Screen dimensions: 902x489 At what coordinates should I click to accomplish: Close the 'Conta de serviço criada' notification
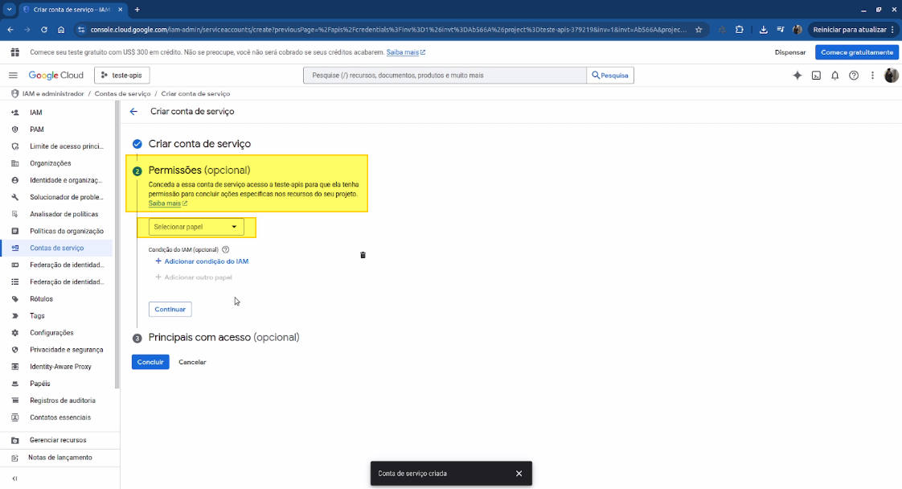point(519,474)
